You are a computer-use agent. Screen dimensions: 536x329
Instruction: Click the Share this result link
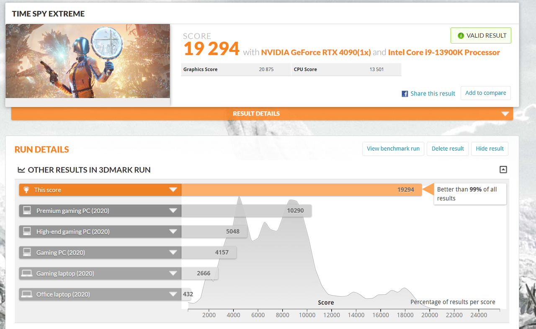point(433,94)
